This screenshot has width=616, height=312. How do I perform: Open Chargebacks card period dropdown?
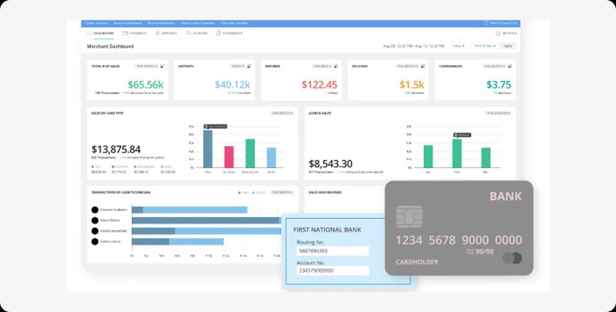click(494, 66)
